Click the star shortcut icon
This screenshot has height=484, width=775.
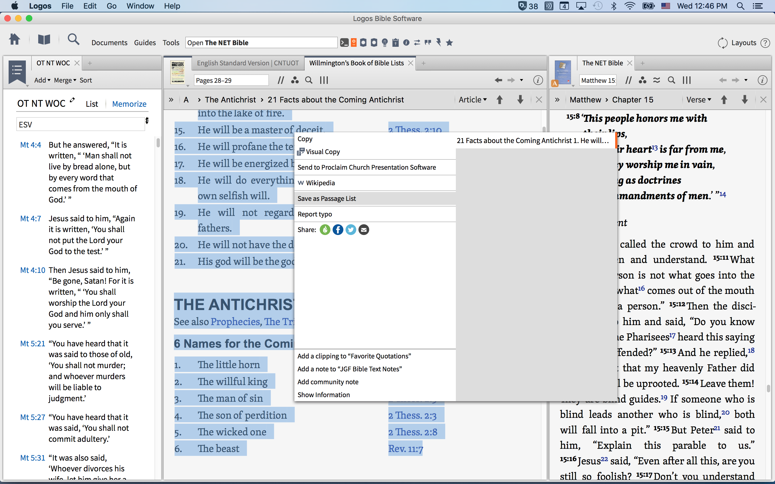pos(449,42)
